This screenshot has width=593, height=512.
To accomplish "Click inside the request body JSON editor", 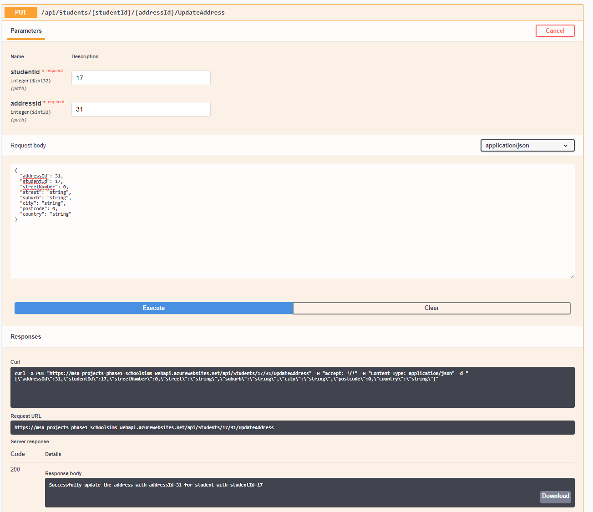I will click(292, 221).
